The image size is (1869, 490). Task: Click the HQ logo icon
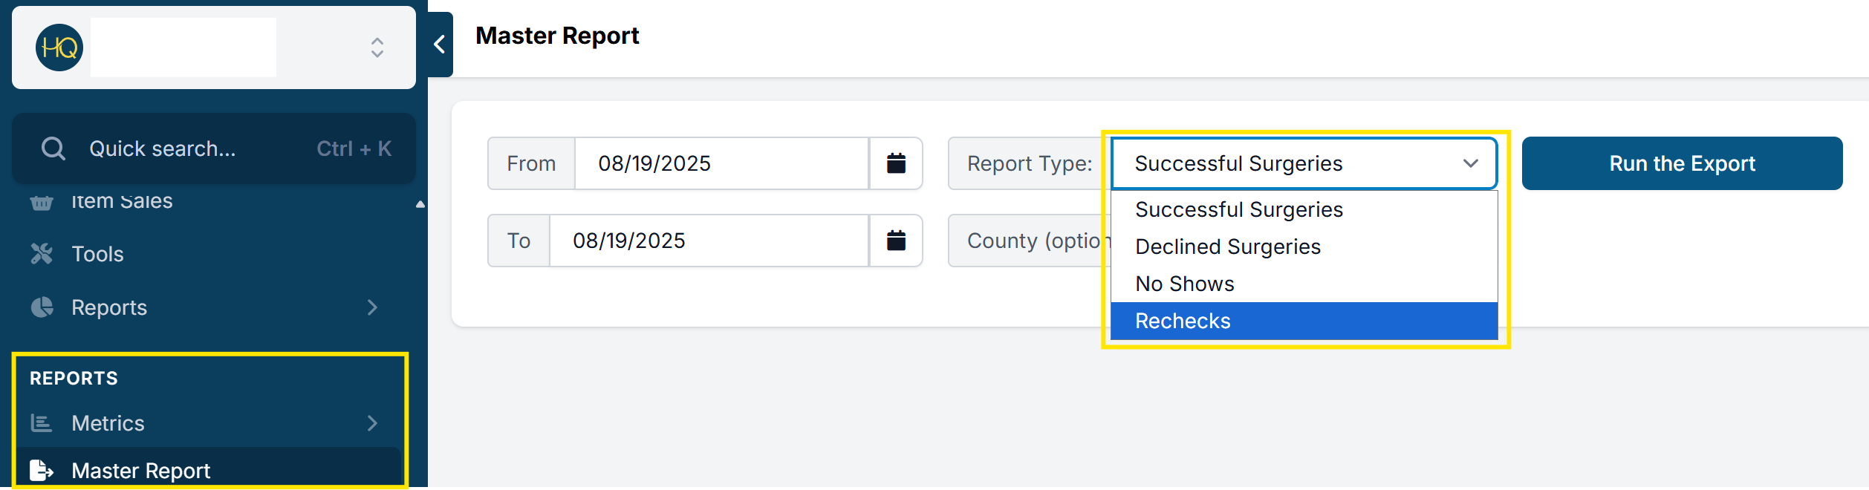point(59,48)
